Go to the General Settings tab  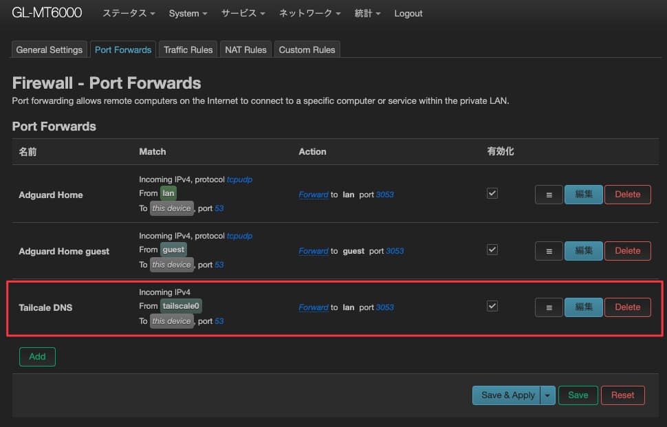[50, 50]
